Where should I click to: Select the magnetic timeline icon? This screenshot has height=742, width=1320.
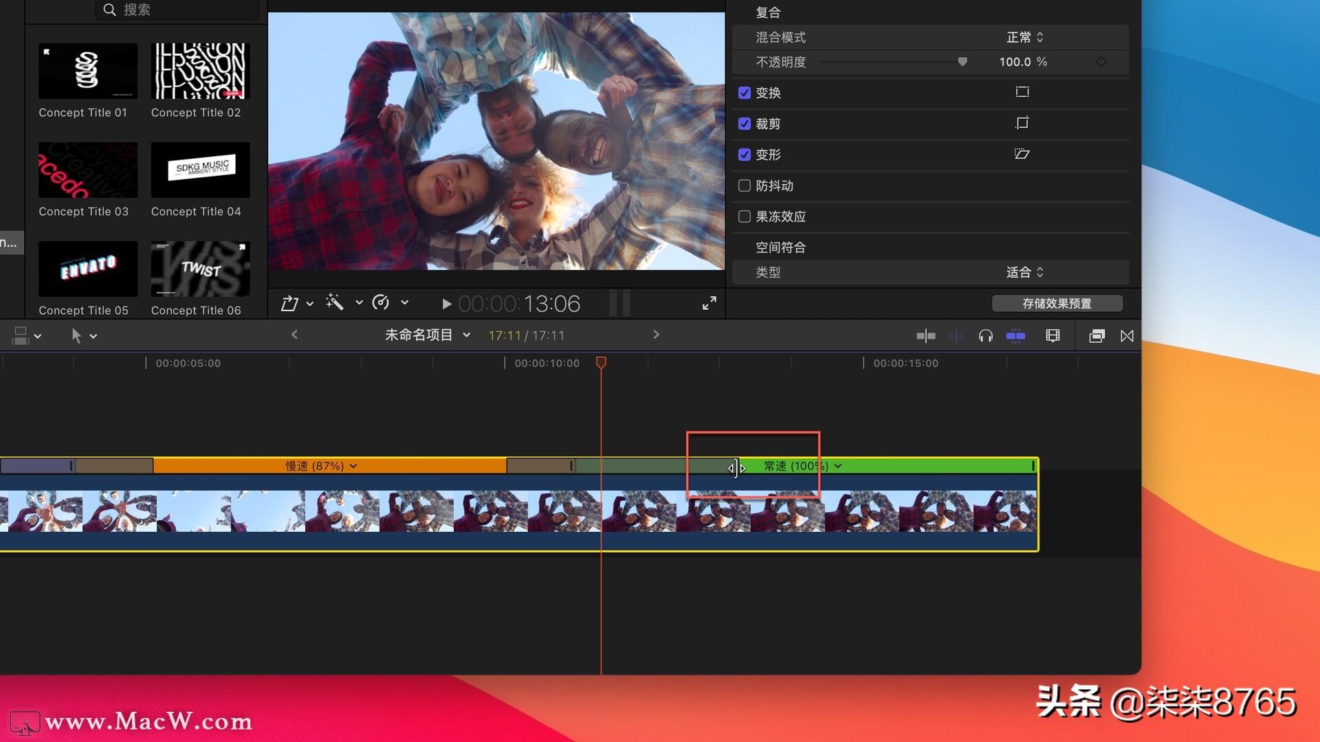1015,335
